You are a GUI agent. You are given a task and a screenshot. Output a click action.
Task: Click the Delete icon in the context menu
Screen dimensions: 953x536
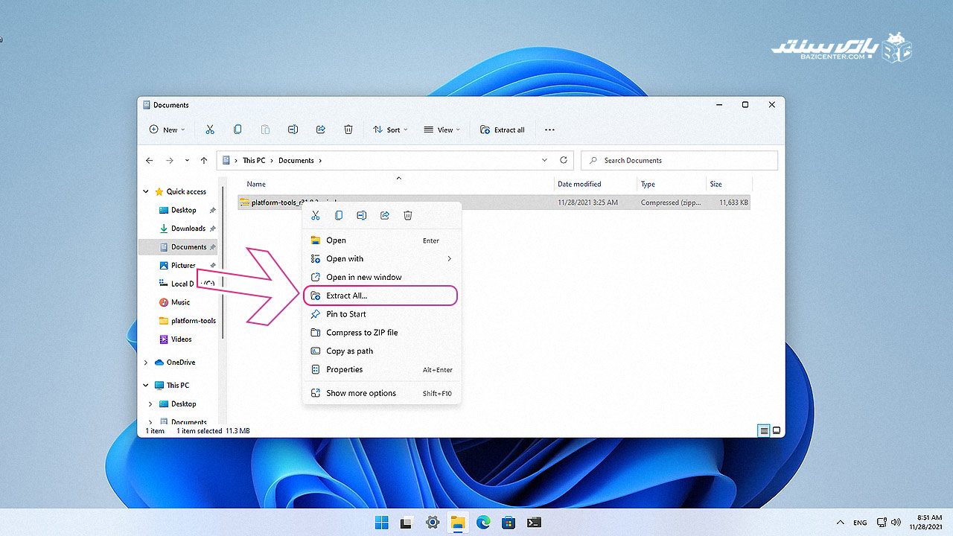click(408, 215)
